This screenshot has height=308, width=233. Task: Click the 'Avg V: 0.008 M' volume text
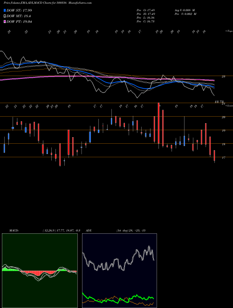click(185, 10)
